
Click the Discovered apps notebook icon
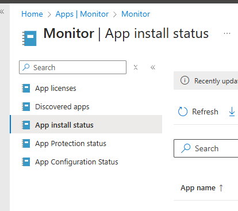coord(26,107)
